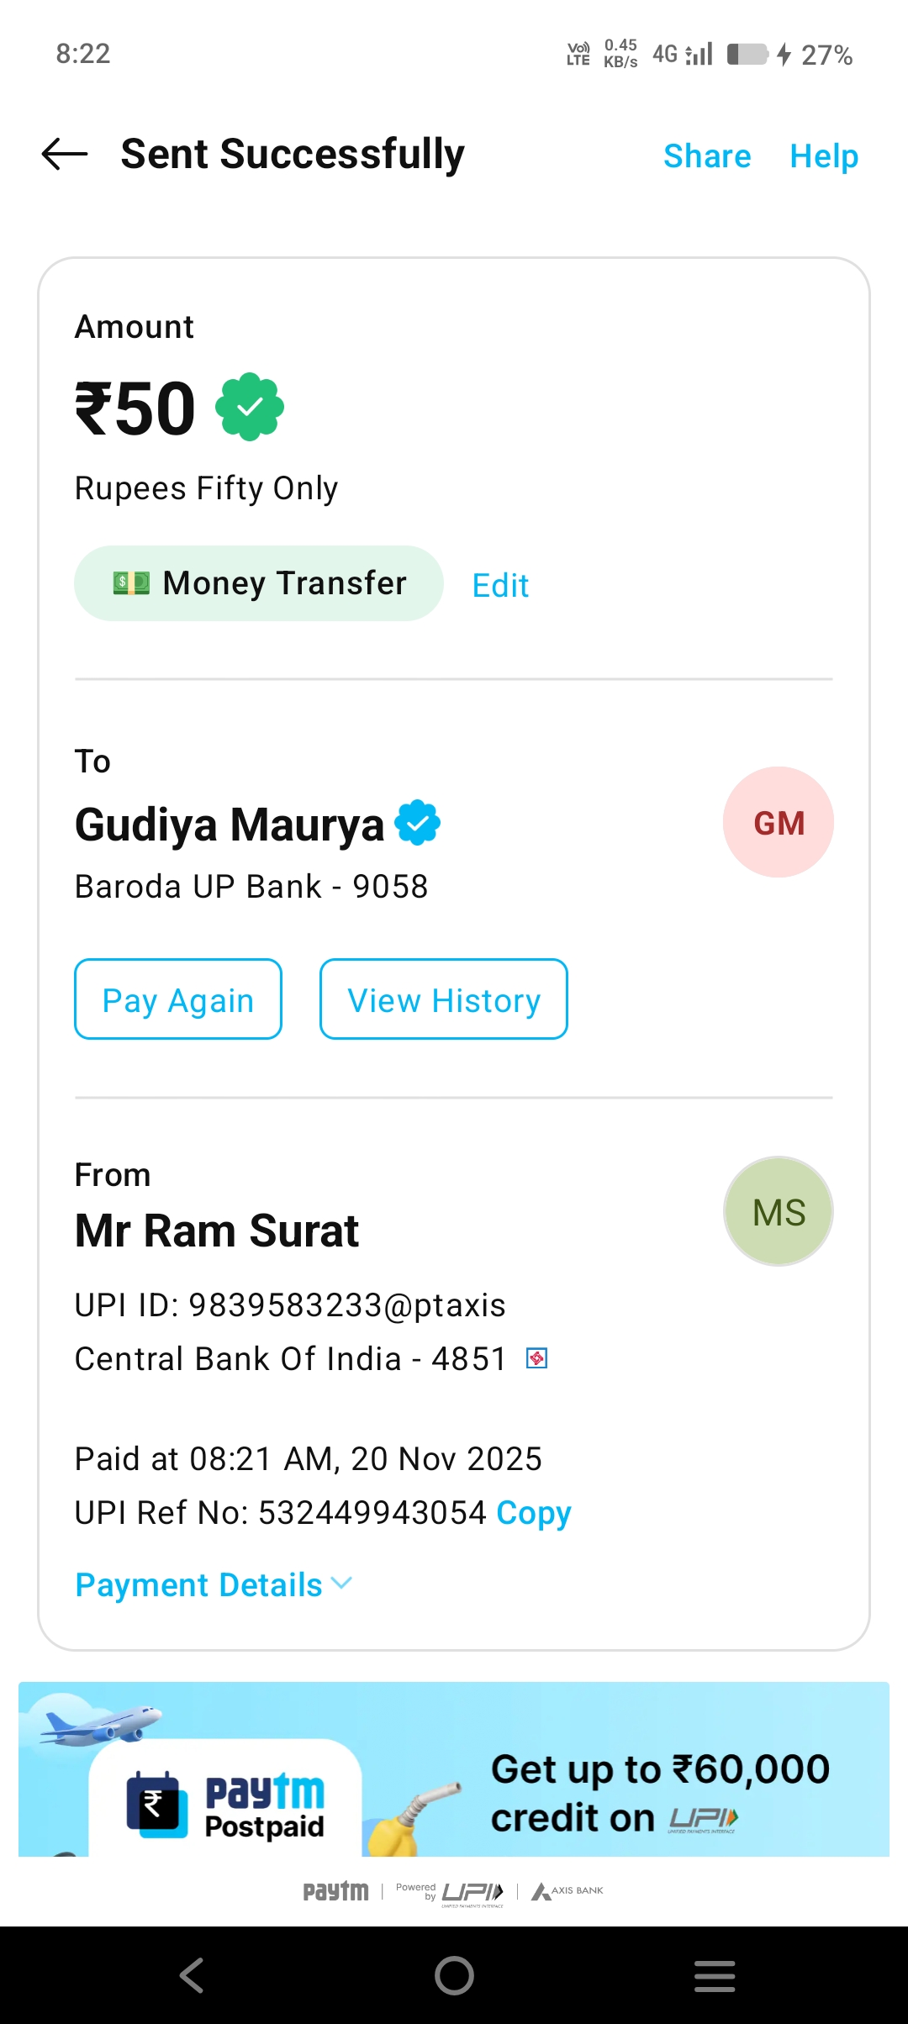Image resolution: width=908 pixels, height=2024 pixels.
Task: Tap the Central Bank of India logo
Action: pyautogui.click(x=536, y=1358)
